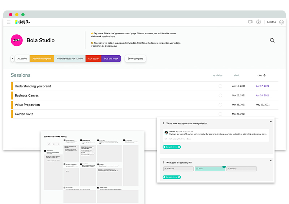Open the user profile avatar icon

281,22
